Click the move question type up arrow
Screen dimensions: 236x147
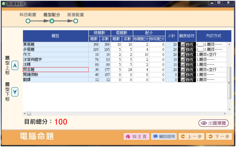(15, 66)
